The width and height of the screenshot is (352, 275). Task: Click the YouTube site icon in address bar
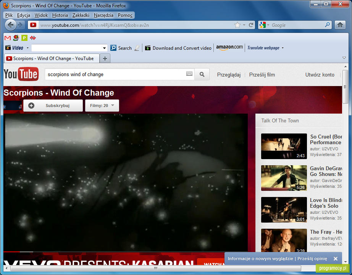[33, 25]
